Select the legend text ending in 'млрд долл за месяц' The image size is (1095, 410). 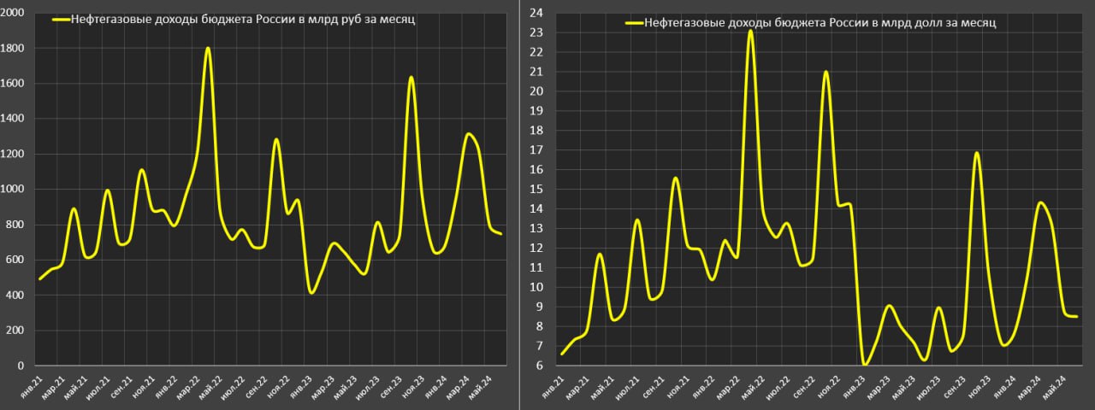pos(820,24)
